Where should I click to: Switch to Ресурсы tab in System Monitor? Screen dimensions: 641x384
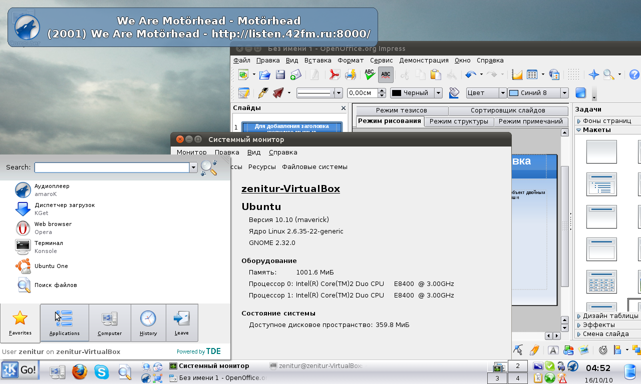tap(262, 167)
